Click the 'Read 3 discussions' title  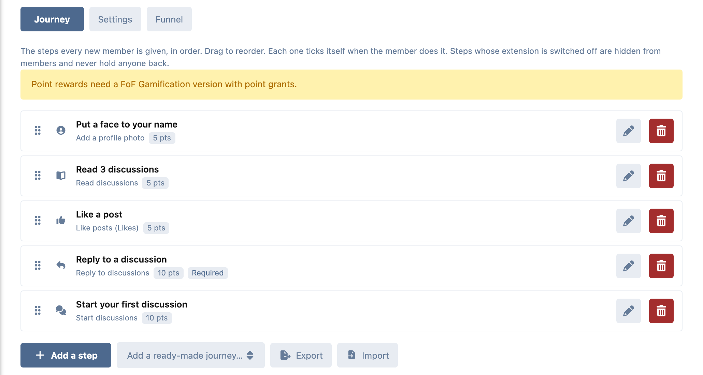coord(117,169)
